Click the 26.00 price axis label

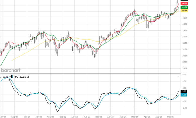pyautogui.click(x=185, y=68)
